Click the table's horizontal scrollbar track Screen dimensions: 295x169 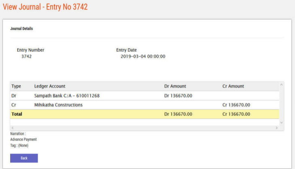[144, 128]
